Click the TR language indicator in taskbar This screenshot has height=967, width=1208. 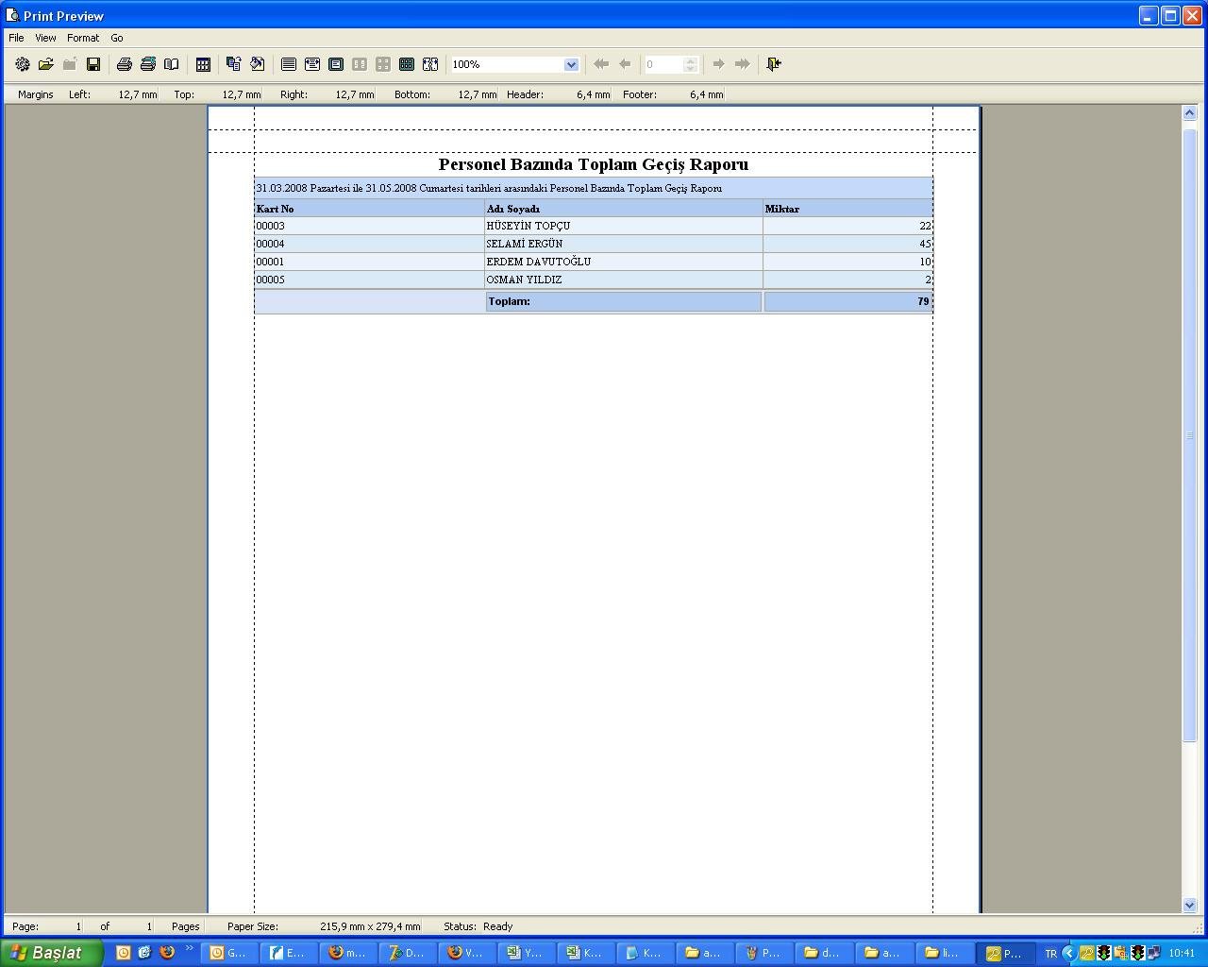(1050, 954)
